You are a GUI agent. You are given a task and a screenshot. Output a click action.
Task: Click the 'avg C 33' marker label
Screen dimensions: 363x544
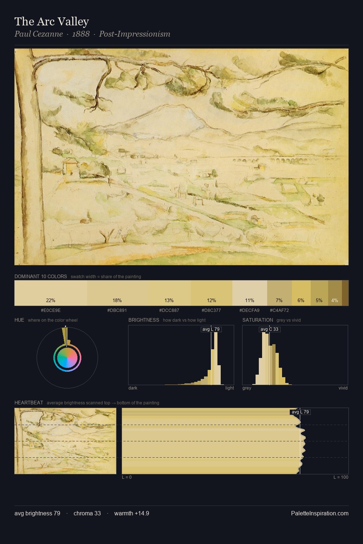269,329
